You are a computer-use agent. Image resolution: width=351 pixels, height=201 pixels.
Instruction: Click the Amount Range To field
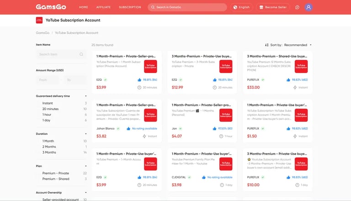click(x=75, y=80)
